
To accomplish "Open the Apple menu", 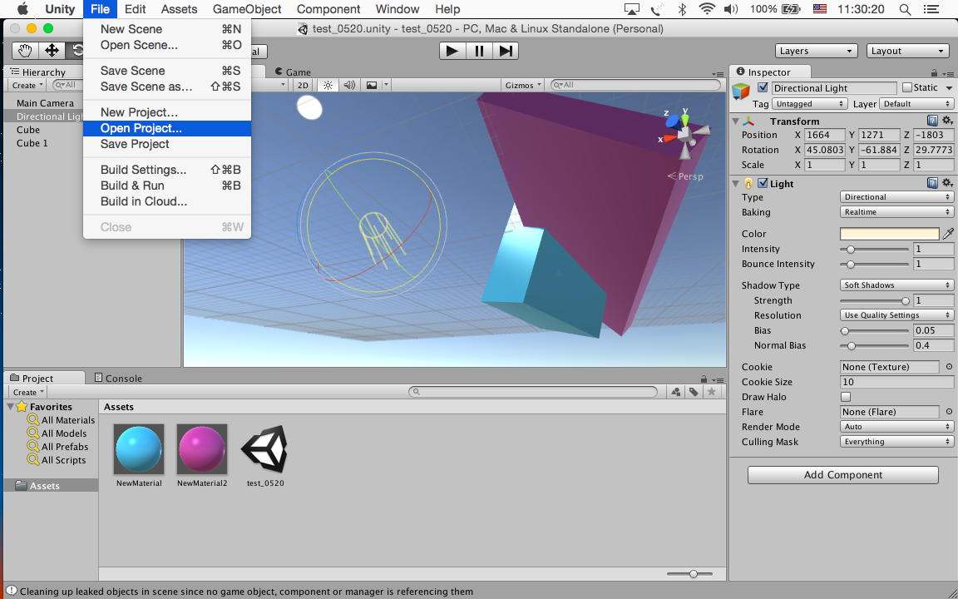I will [22, 8].
